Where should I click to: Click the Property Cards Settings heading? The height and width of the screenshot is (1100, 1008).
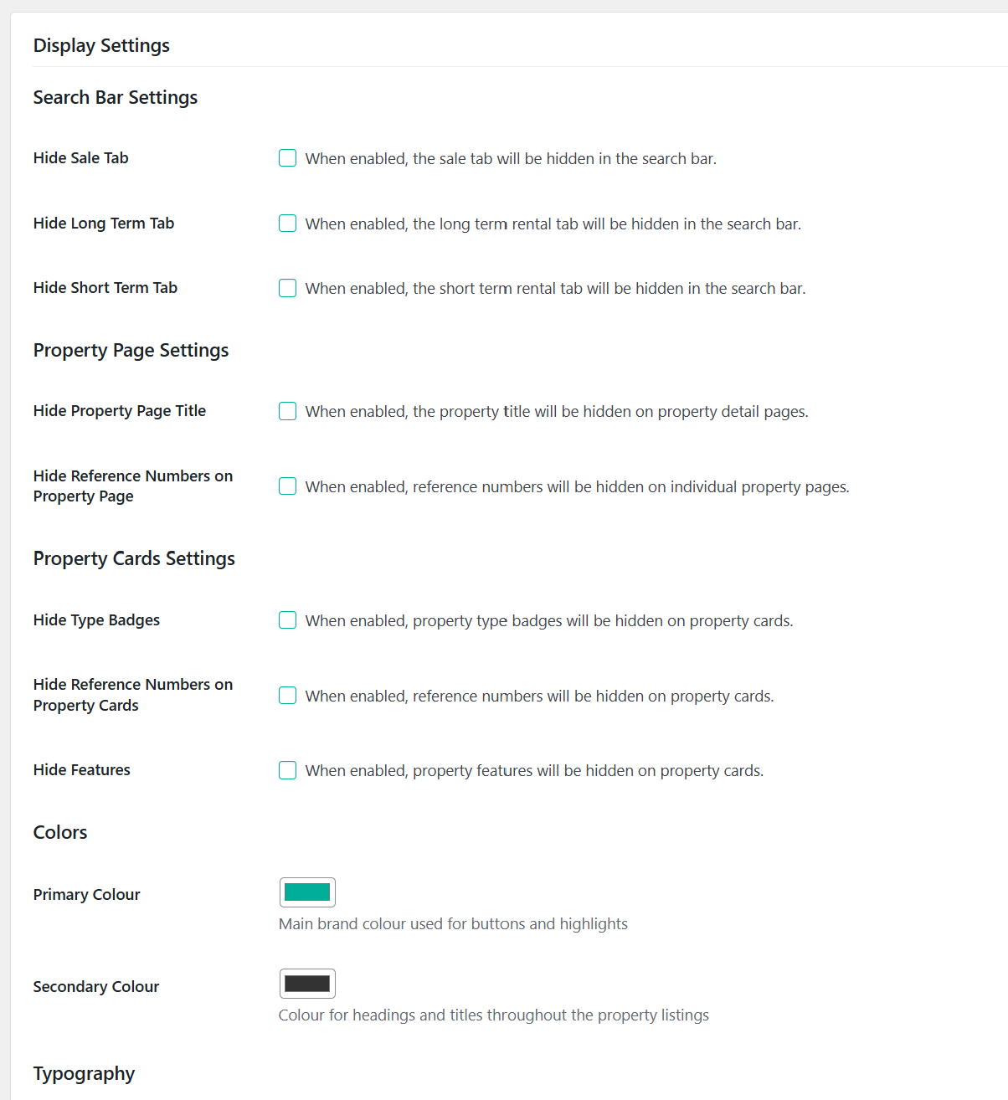134,558
